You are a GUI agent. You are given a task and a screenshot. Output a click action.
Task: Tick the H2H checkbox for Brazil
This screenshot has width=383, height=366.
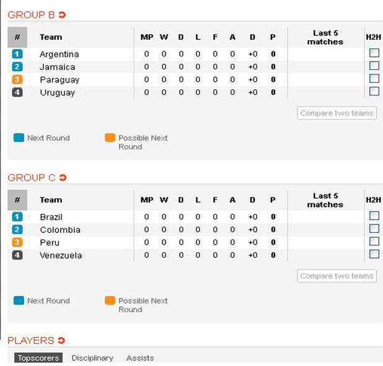pos(374,216)
